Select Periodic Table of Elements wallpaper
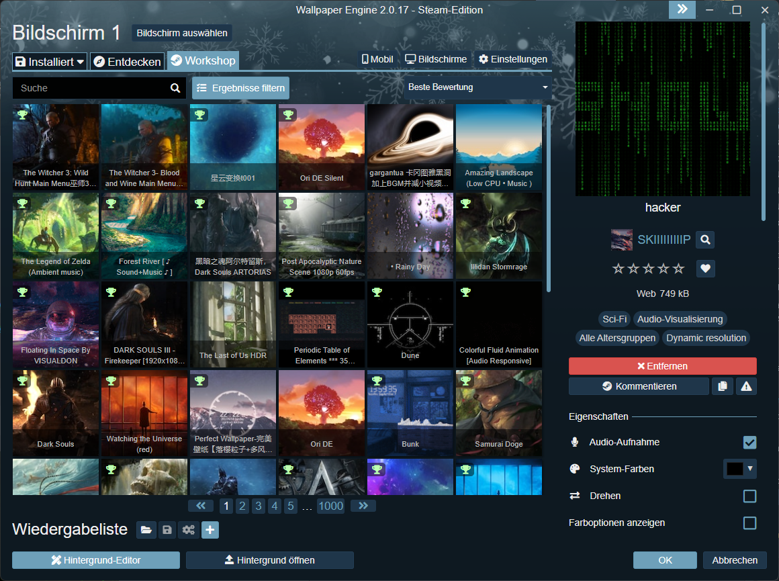Image resolution: width=779 pixels, height=581 pixels. pyautogui.click(x=322, y=324)
